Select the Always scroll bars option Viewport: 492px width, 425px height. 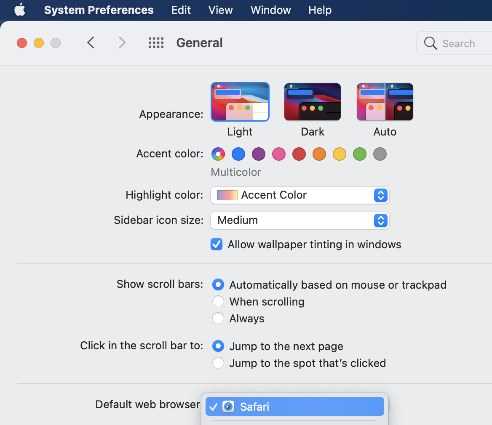coord(218,318)
